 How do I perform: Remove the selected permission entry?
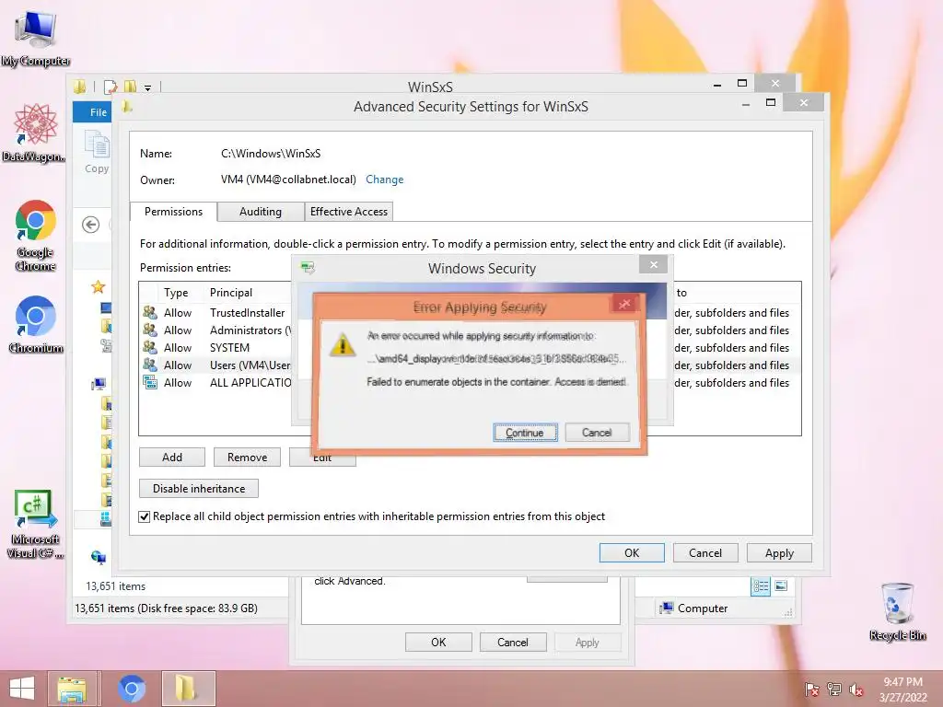247,457
